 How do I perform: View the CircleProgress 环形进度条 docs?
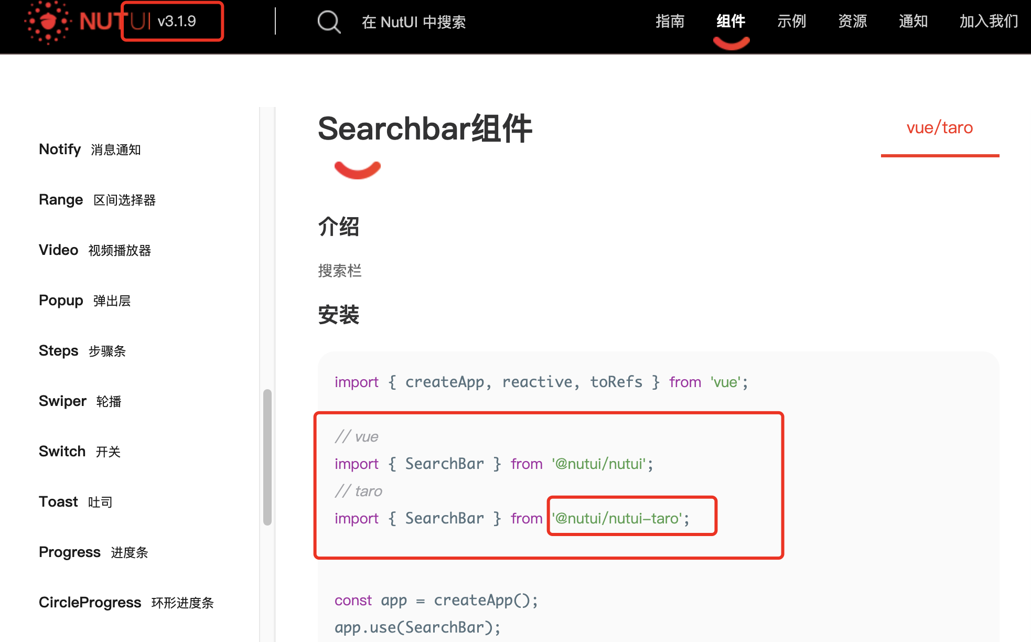point(126,602)
